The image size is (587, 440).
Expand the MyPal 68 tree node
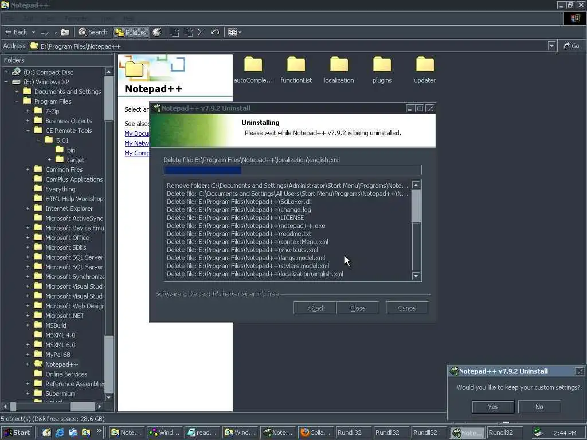[x=28, y=354]
